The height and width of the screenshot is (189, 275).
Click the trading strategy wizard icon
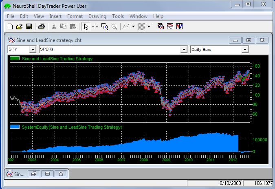tap(179, 26)
